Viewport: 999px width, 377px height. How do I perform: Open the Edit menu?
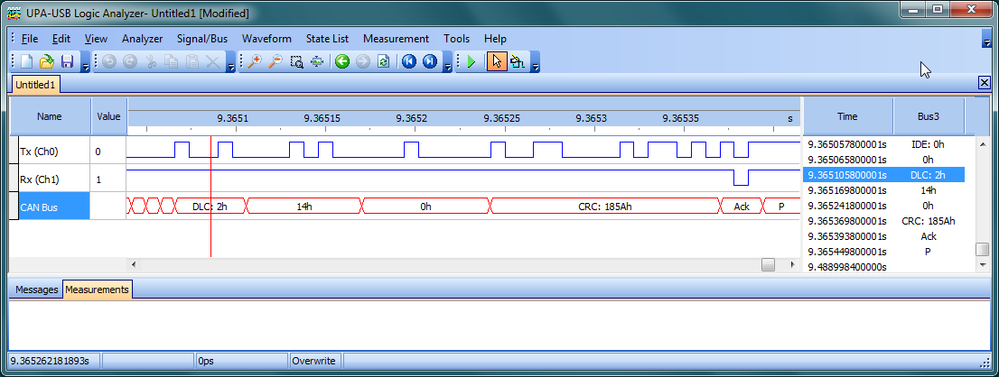click(x=61, y=39)
